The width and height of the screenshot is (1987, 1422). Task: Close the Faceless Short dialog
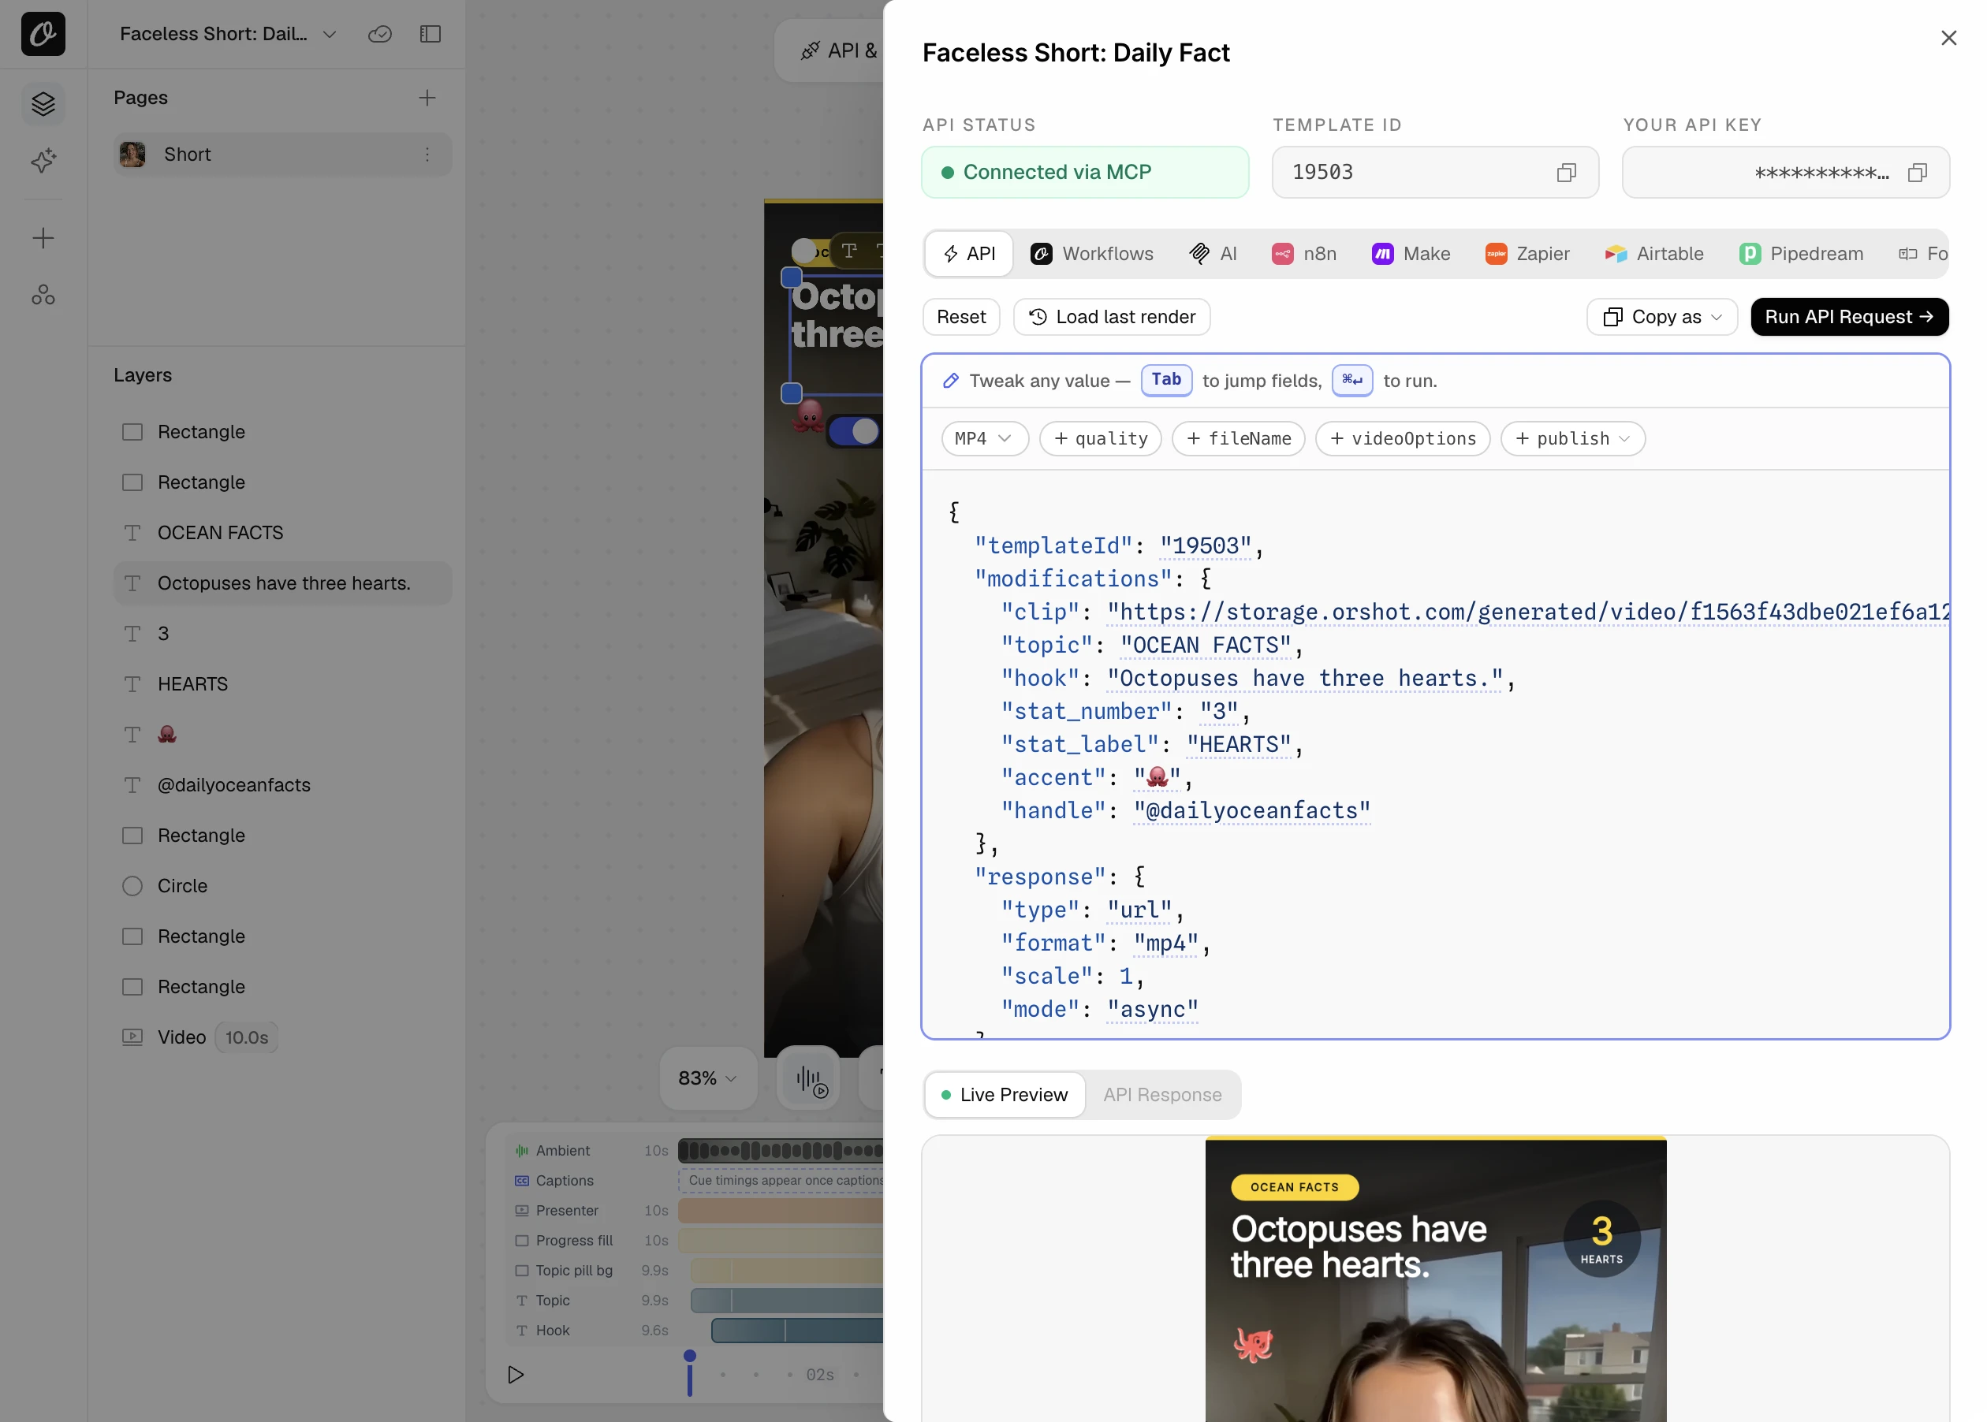[x=1948, y=38]
